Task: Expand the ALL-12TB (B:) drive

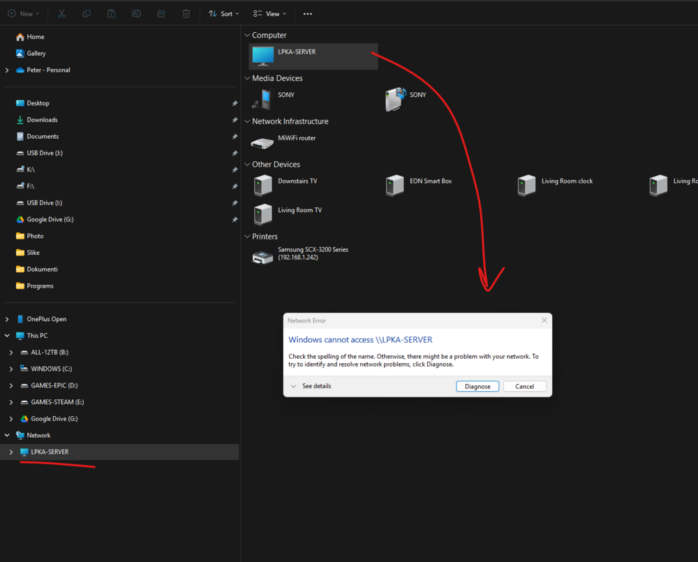Action: (x=11, y=353)
